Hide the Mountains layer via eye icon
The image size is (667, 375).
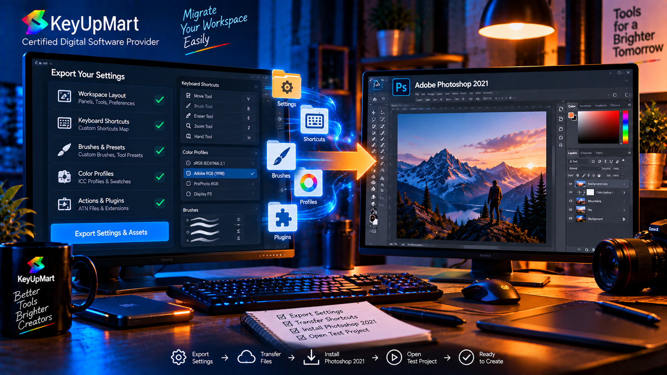570,201
